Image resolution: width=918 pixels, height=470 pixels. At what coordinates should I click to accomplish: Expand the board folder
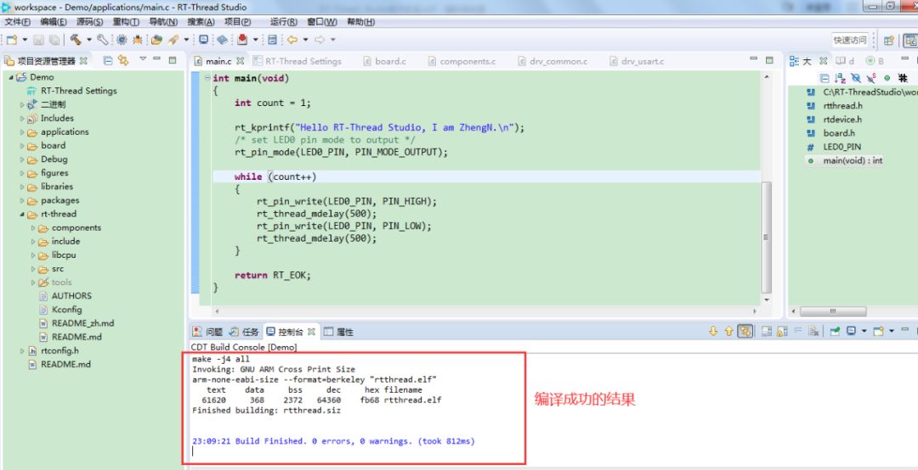pyautogui.click(x=22, y=146)
